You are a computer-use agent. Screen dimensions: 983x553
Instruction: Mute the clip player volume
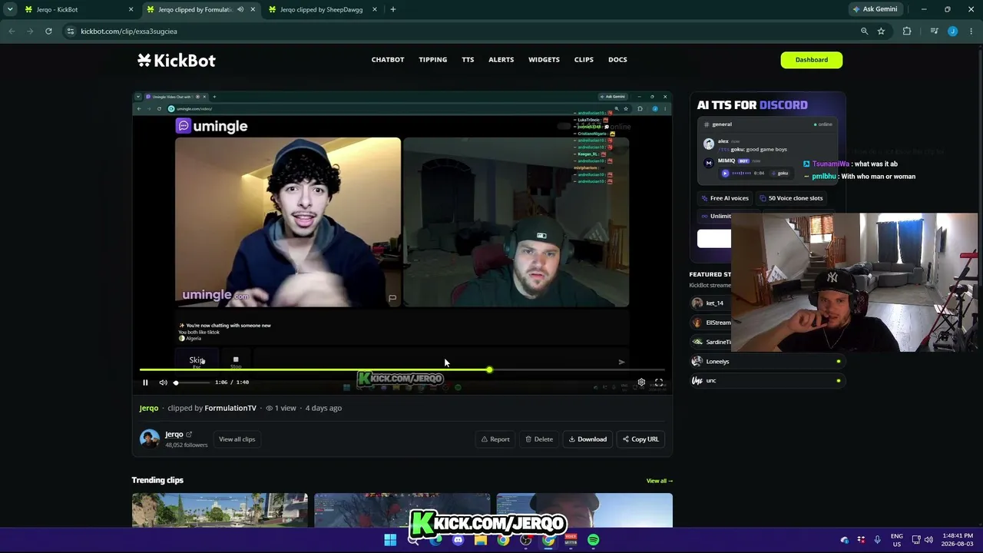point(163,382)
